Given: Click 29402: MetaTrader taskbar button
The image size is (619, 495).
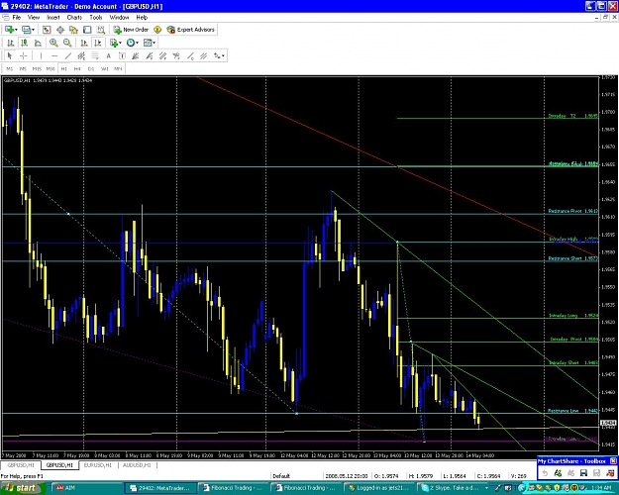Looking at the screenshot, I should click(161, 488).
